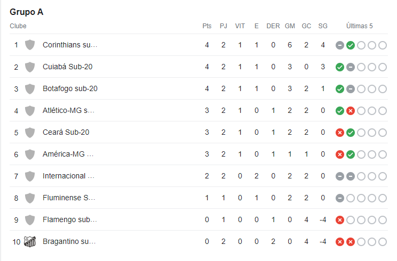Click Internacional's first gray draw icon
Screen dimensions: 397x261
click(340, 176)
